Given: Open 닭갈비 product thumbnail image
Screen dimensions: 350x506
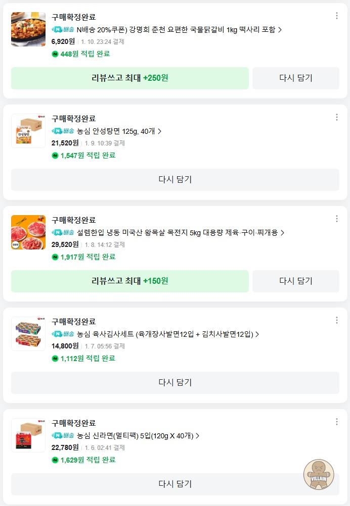Looking at the screenshot, I should click(28, 29).
